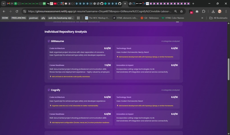This screenshot has width=230, height=135.
Task: Click the repository icon beside GitResume
Action: pos(49,41)
